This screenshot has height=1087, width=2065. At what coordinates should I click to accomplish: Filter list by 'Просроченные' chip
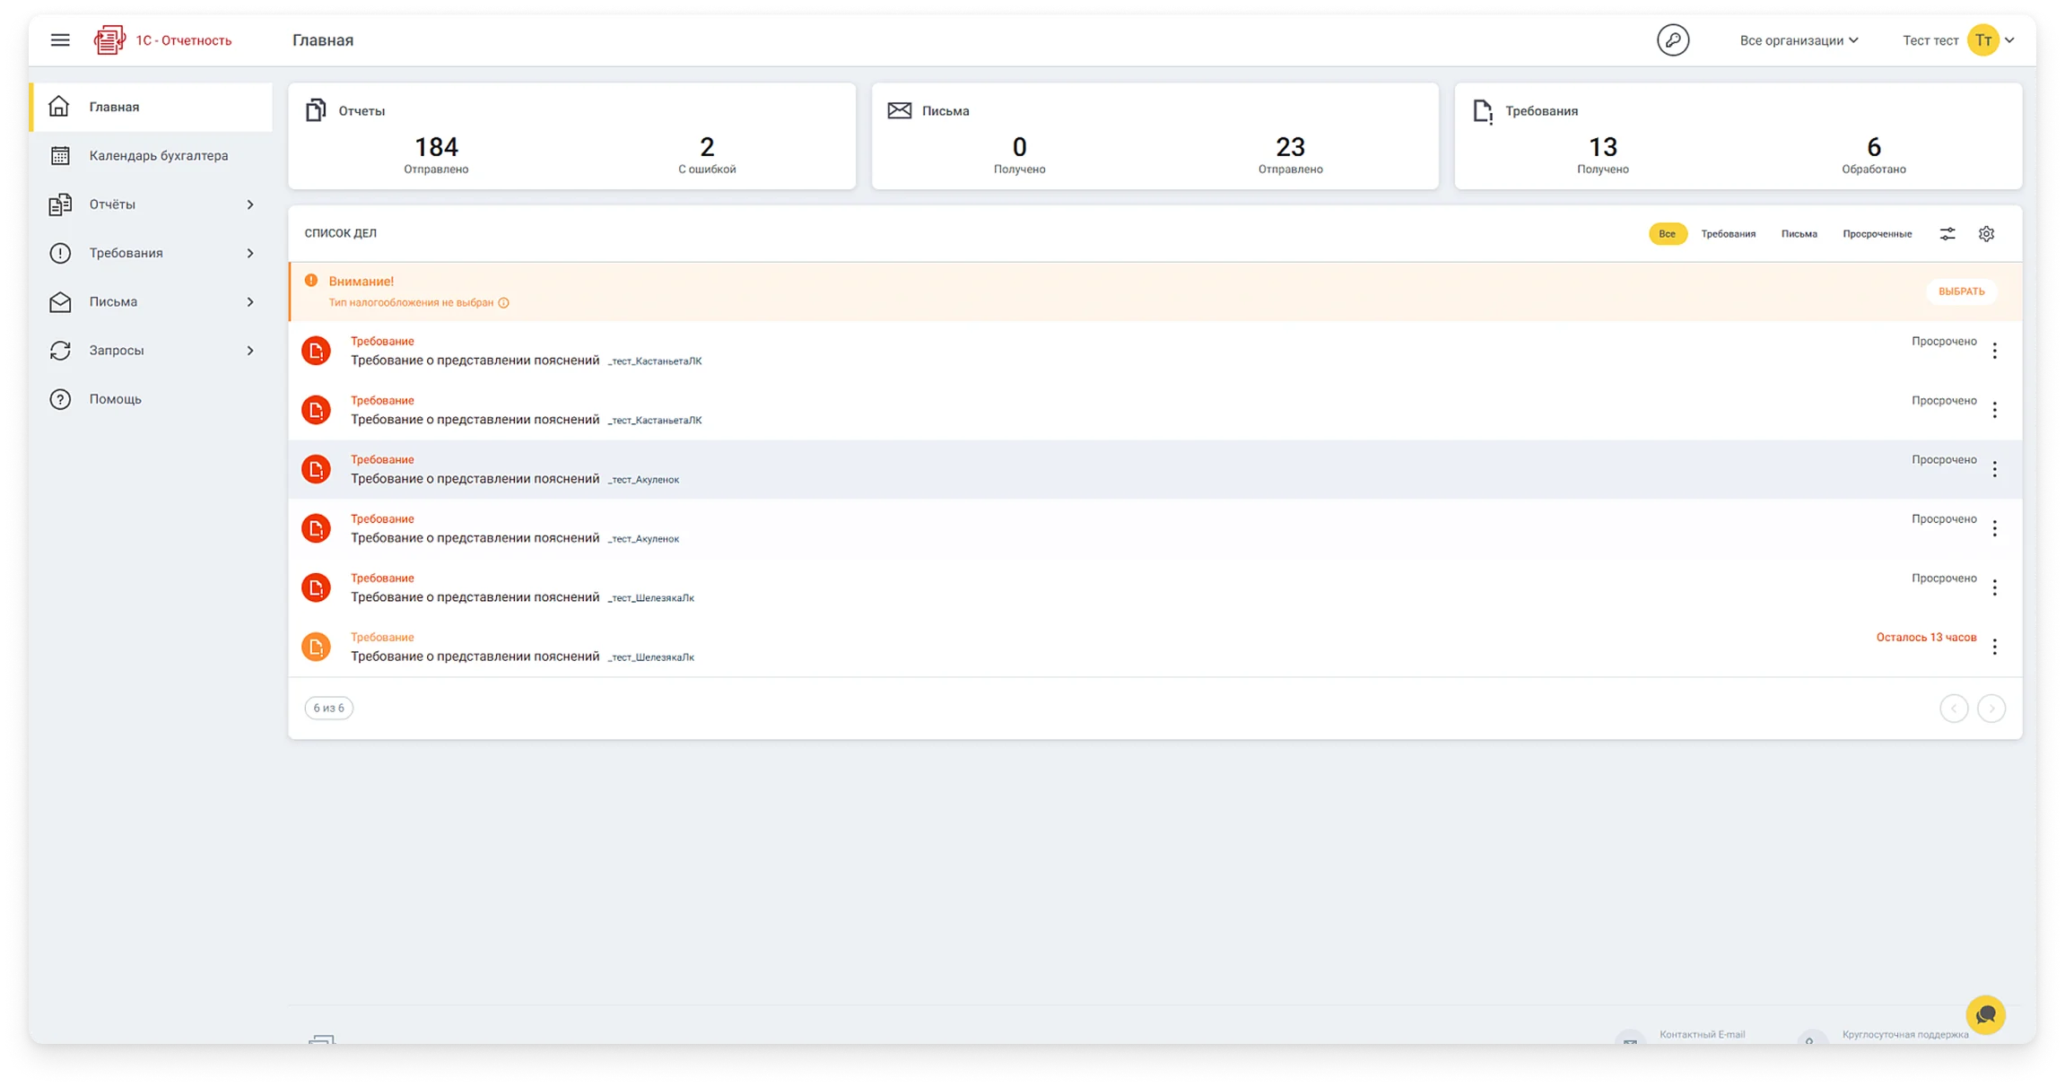(x=1877, y=234)
